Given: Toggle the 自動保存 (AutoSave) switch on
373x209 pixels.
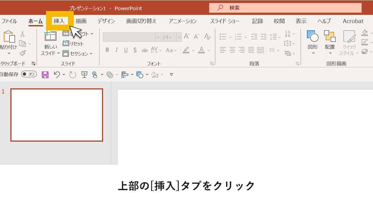Looking at the screenshot, I should click(29, 74).
